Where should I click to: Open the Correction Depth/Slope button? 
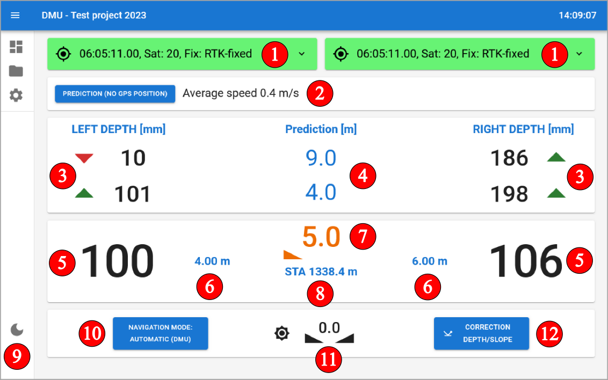tap(481, 333)
